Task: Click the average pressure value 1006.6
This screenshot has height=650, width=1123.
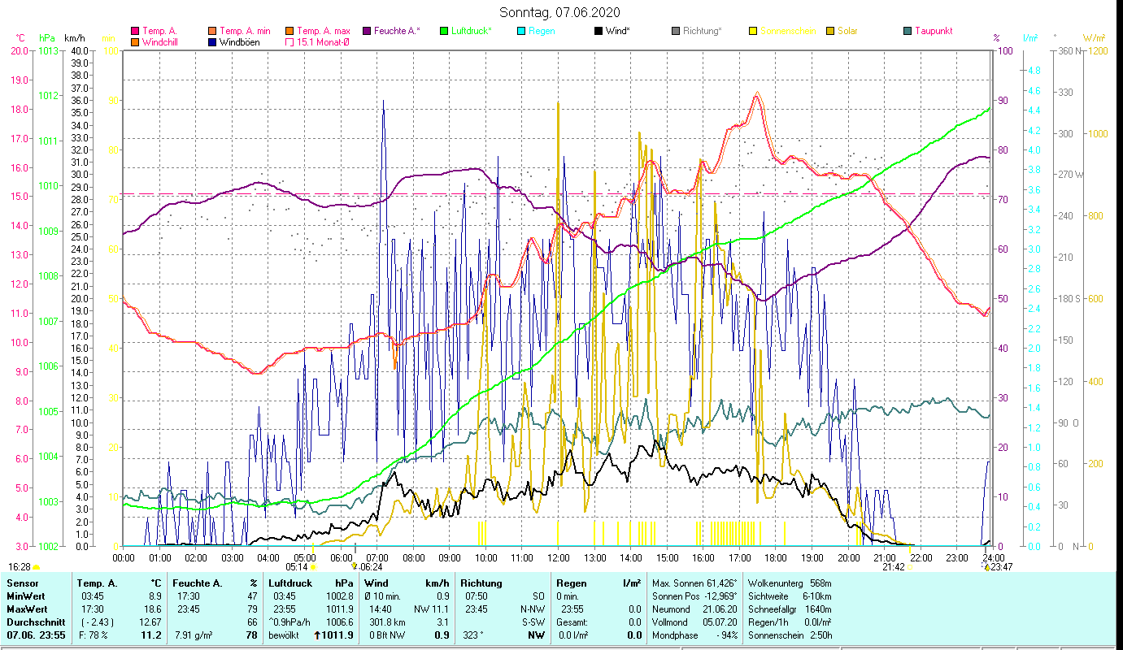Action: (340, 622)
